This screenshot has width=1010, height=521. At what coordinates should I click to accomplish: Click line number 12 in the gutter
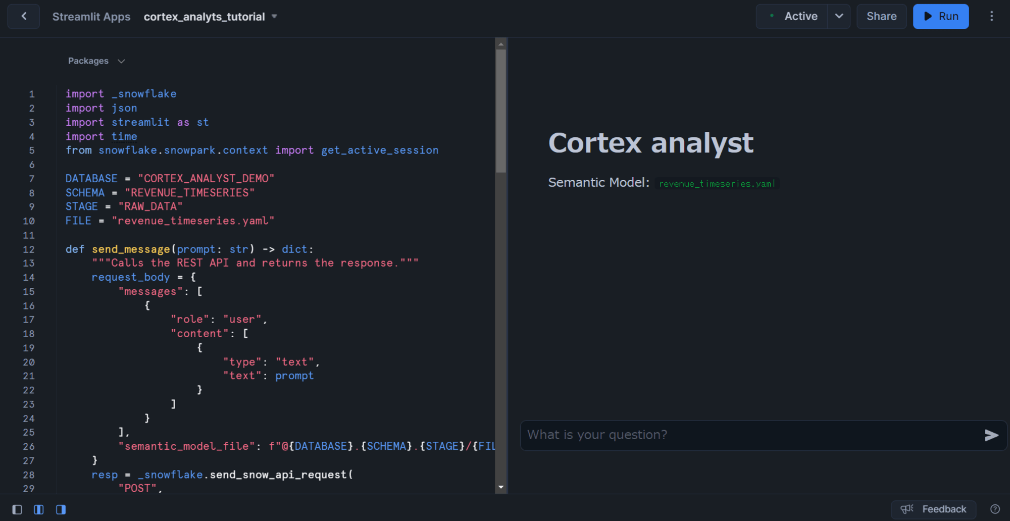tap(29, 249)
